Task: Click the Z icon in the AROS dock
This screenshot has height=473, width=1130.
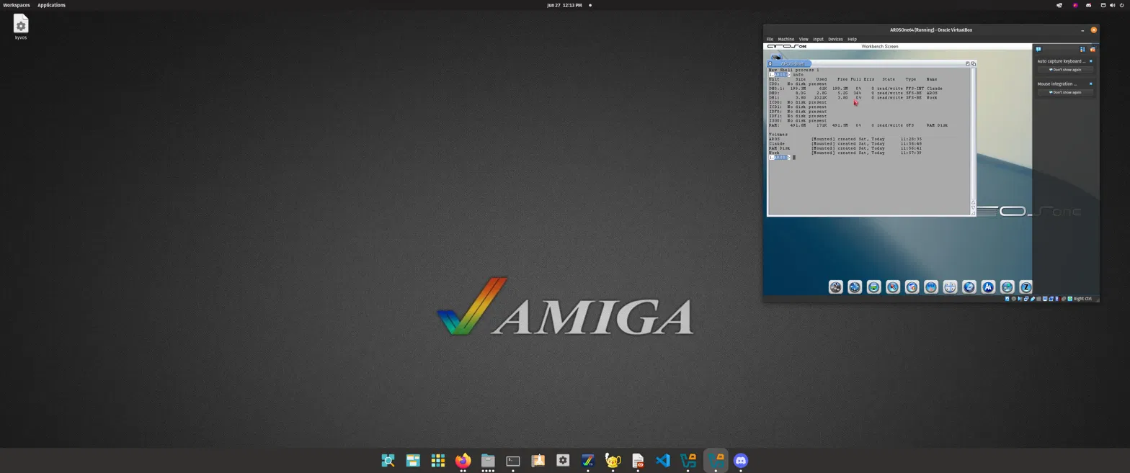Action: [1026, 287]
